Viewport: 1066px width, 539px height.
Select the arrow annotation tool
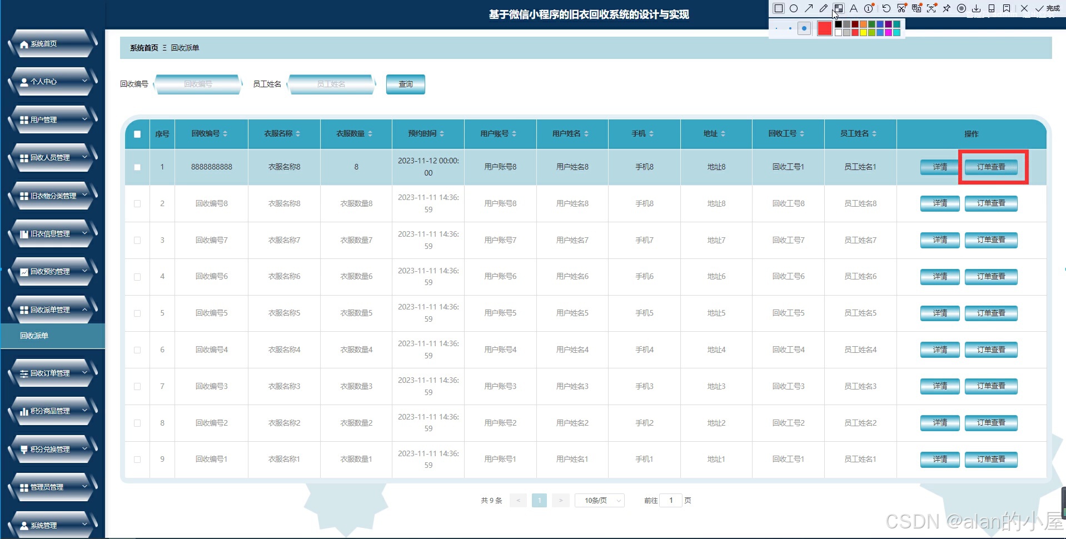[809, 8]
